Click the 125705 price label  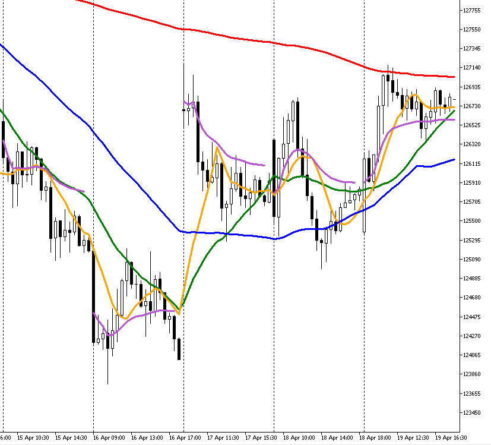pyautogui.click(x=471, y=202)
